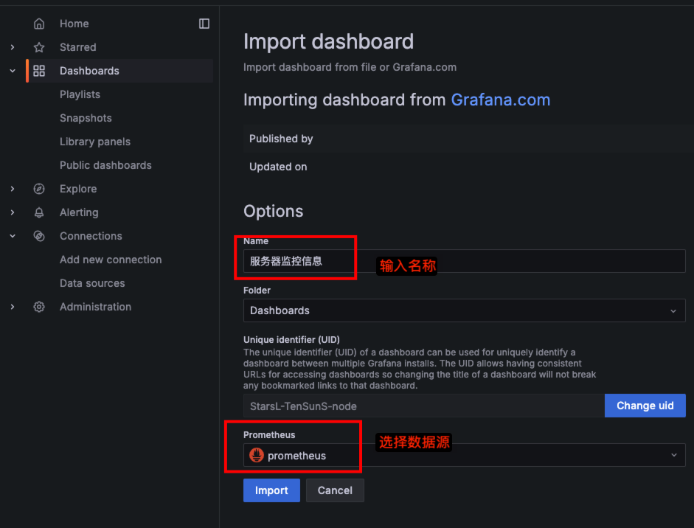The height and width of the screenshot is (528, 694).
Task: Open Library panels page
Action: [x=95, y=142]
